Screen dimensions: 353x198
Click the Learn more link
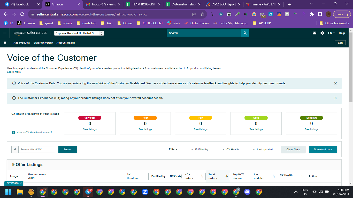[x=14, y=72]
